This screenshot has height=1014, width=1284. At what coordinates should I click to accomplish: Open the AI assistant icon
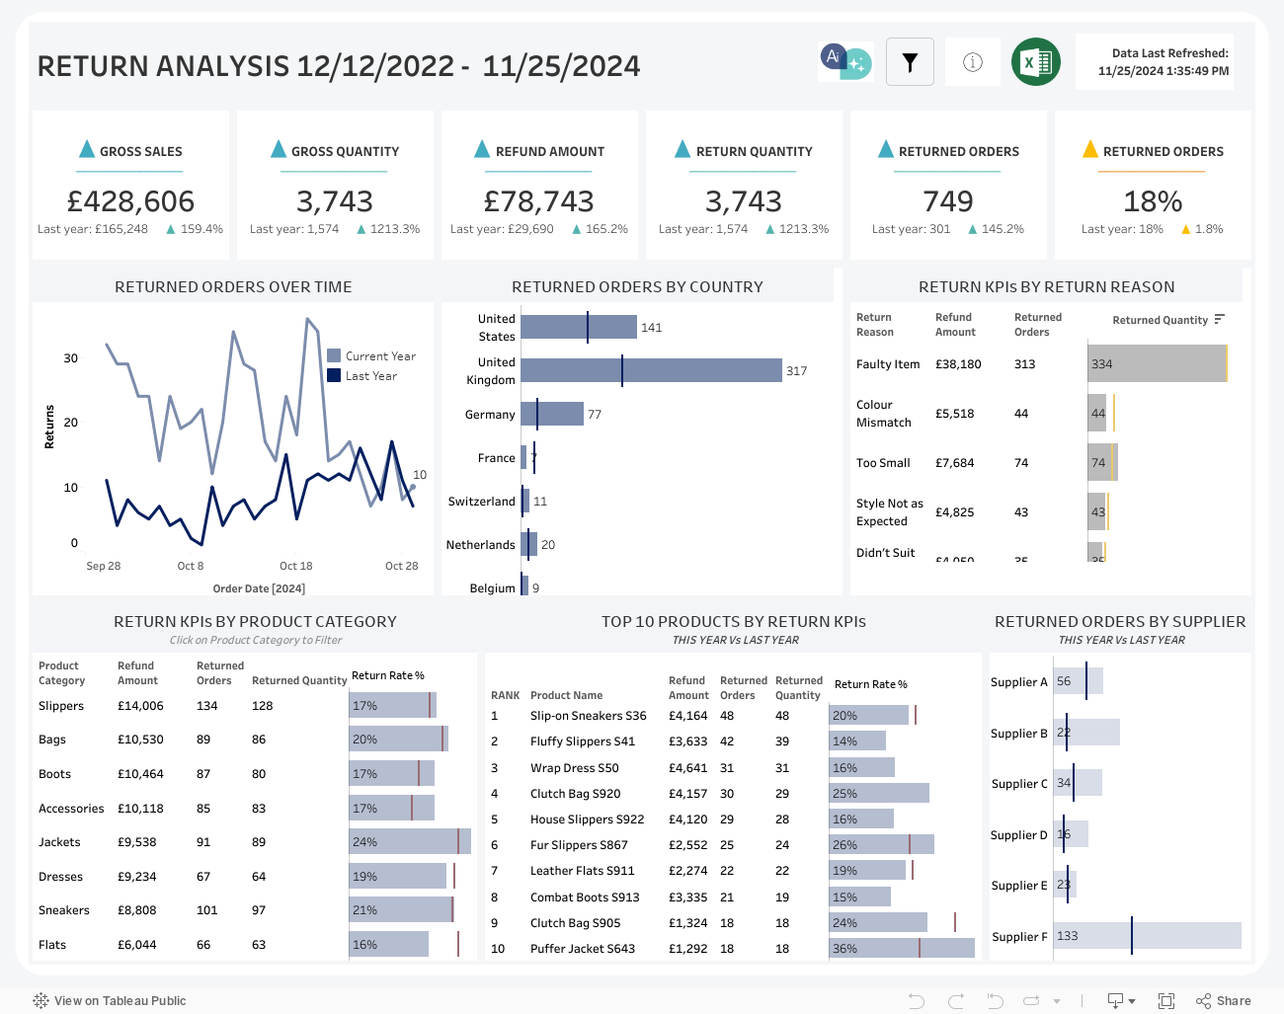coord(846,62)
